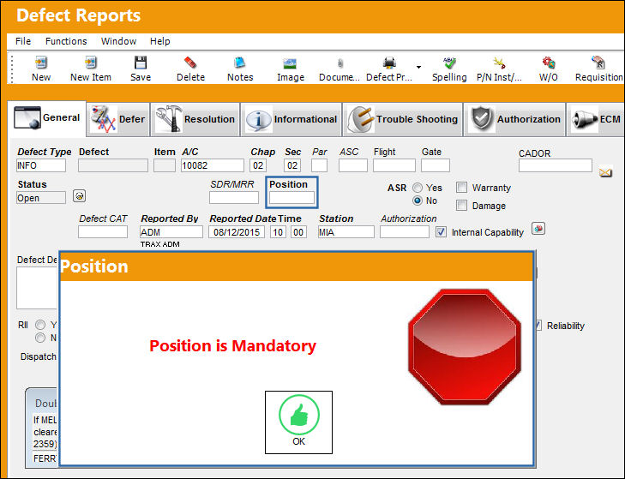This screenshot has height=479, width=625.
Task: Click the Defect CAT field
Action: (103, 232)
